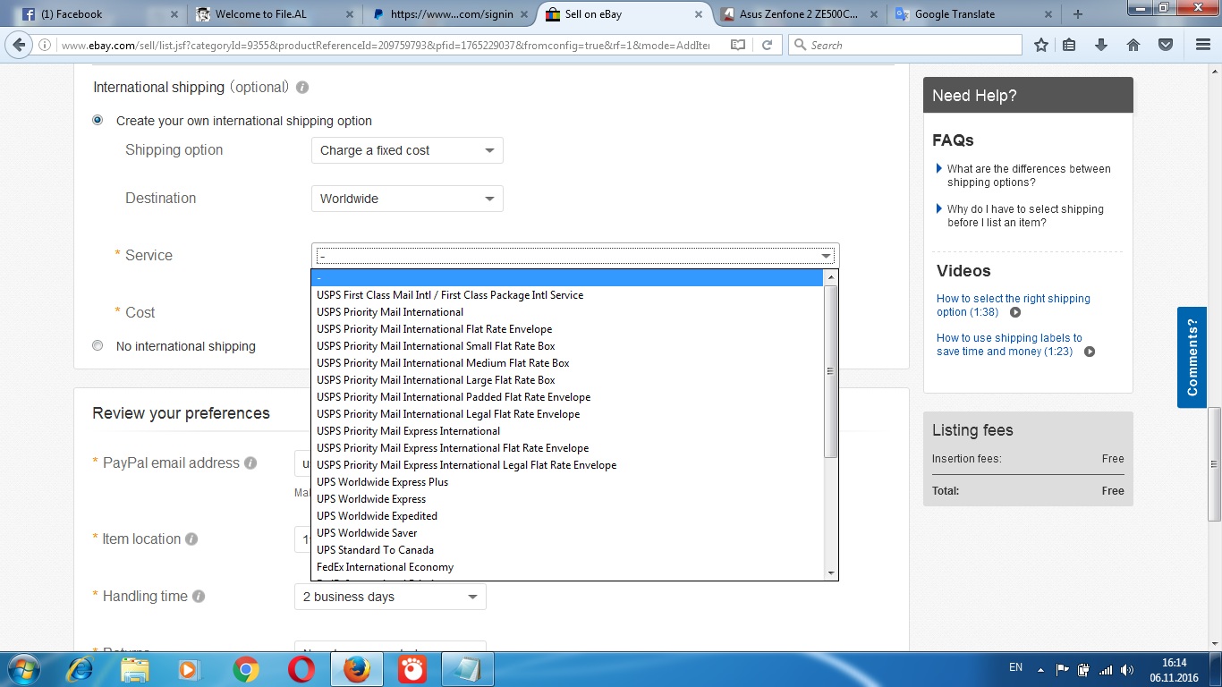The image size is (1222, 687).
Task: Collapse the Service dropdown field
Action: pos(575,256)
